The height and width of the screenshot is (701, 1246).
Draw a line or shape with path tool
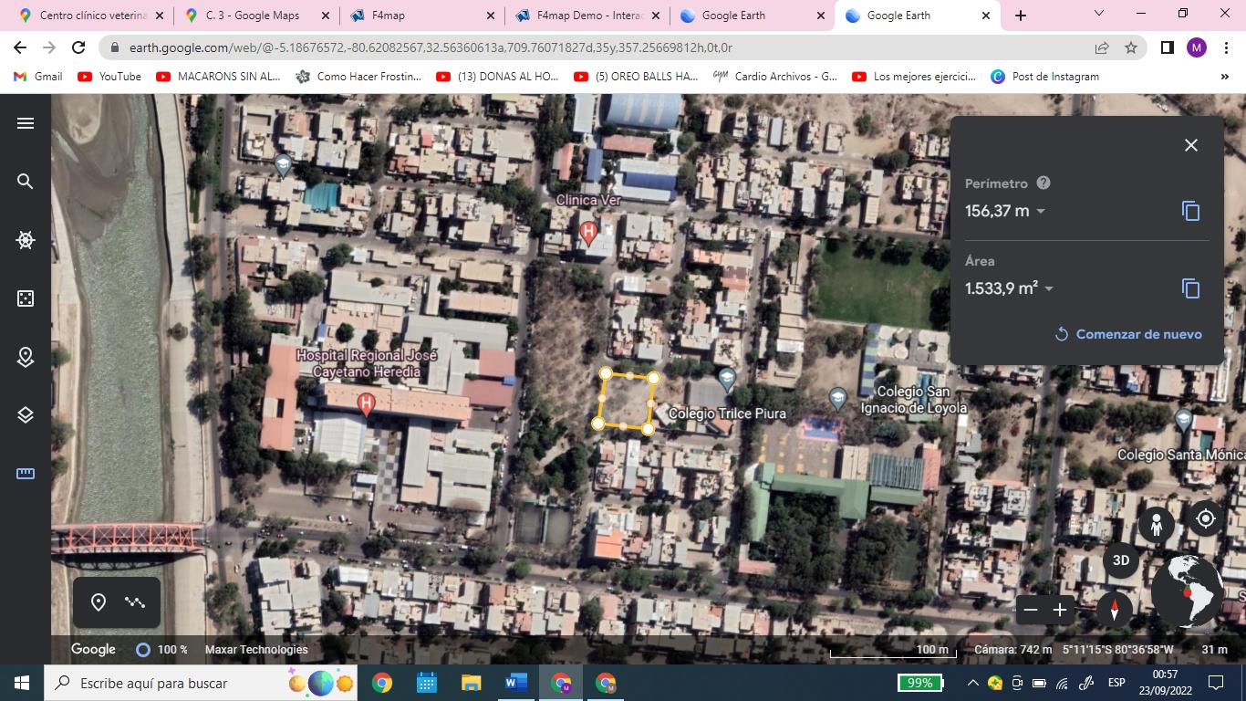click(135, 602)
